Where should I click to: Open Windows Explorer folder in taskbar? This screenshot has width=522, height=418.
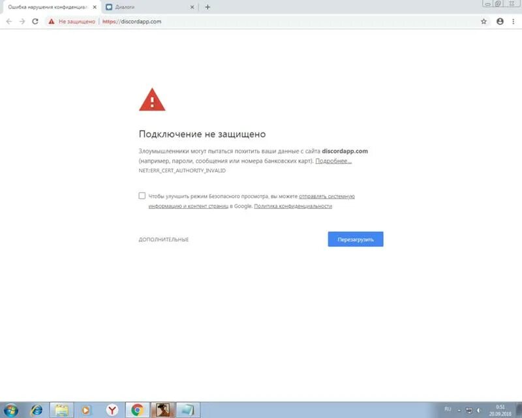[x=61, y=410]
